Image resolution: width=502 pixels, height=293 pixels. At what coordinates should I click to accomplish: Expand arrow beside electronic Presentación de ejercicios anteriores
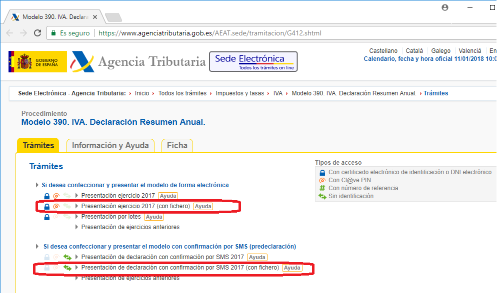click(76, 227)
